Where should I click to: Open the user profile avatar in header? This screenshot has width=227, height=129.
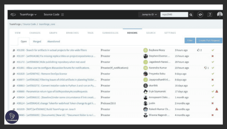pyautogui.click(x=220, y=15)
